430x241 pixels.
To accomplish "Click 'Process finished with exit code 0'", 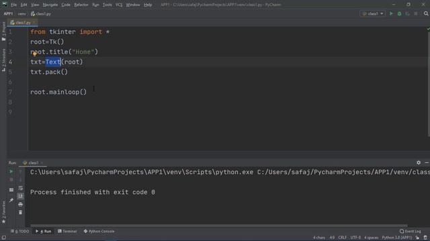I will pos(93,192).
